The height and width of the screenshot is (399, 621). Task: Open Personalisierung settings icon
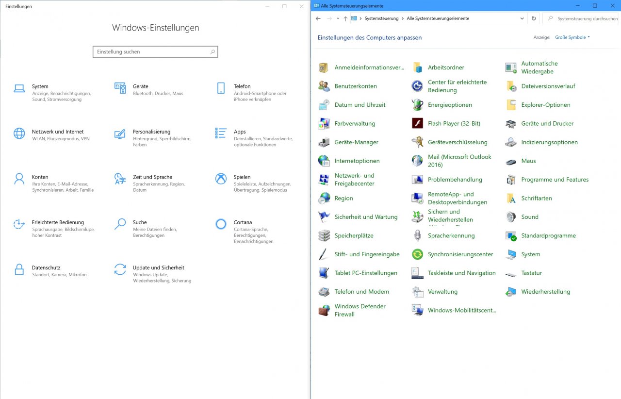120,133
